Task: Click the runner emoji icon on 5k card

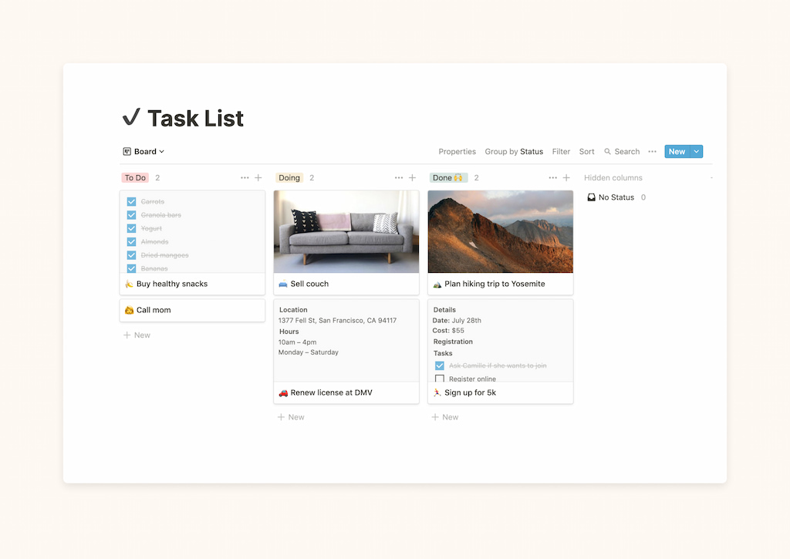Action: [x=437, y=392]
